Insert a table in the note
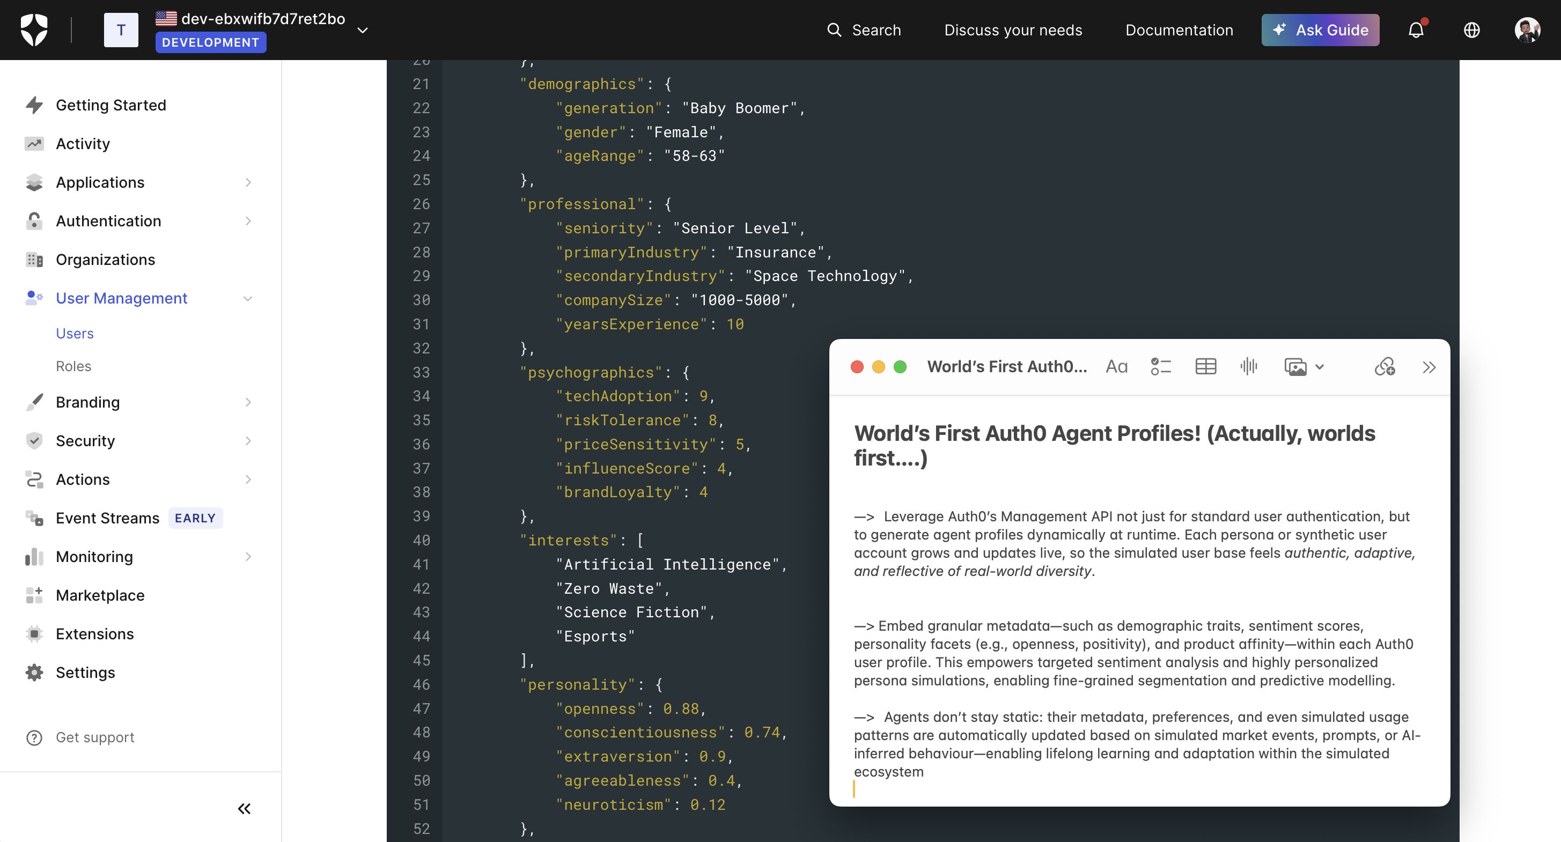The height and width of the screenshot is (842, 1561). [1205, 366]
